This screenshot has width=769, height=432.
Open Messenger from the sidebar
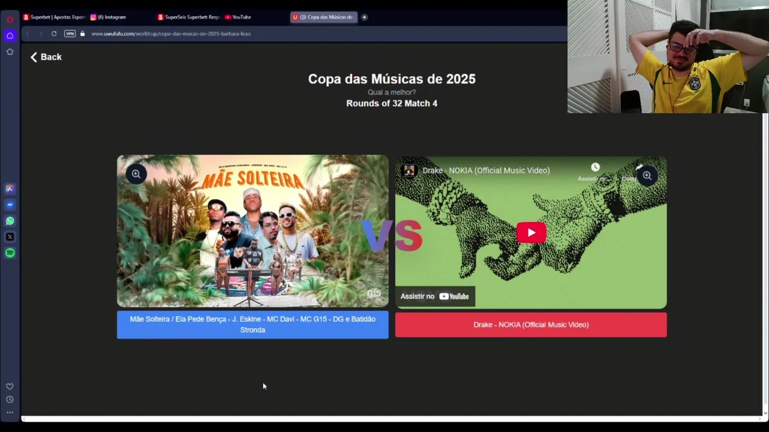pos(10,205)
